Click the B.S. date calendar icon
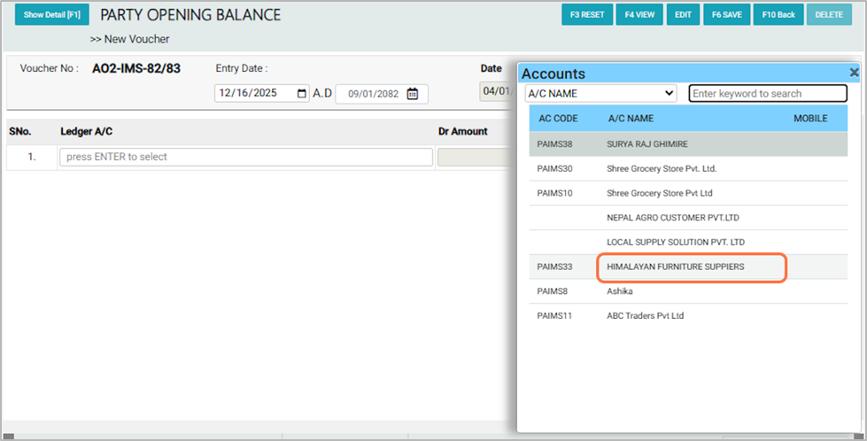Viewport: 867px width, 441px height. (x=412, y=94)
